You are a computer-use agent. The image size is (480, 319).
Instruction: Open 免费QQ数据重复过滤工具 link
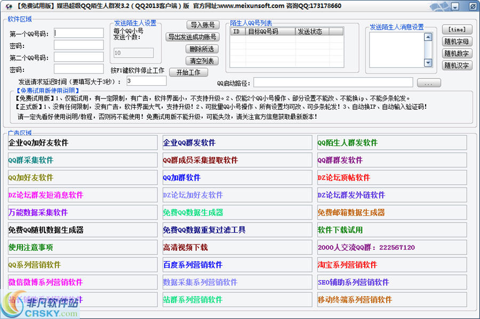(237, 230)
